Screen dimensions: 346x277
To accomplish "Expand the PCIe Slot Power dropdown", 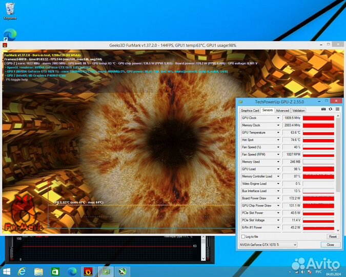I will pos(278,213).
